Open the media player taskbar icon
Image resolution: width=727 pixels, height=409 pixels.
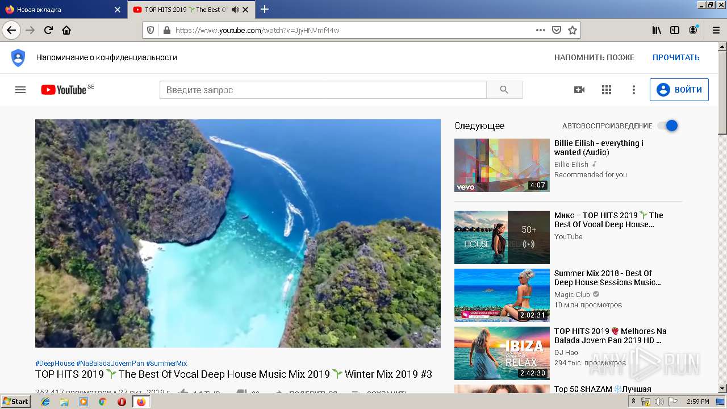[83, 402]
